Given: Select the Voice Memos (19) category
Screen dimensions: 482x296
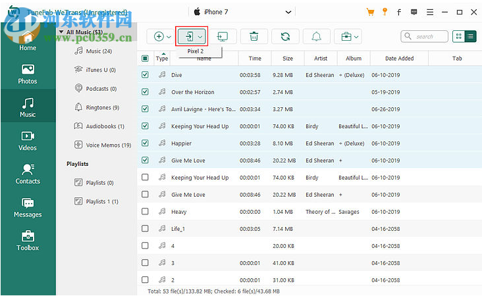Looking at the screenshot, I should tap(103, 145).
